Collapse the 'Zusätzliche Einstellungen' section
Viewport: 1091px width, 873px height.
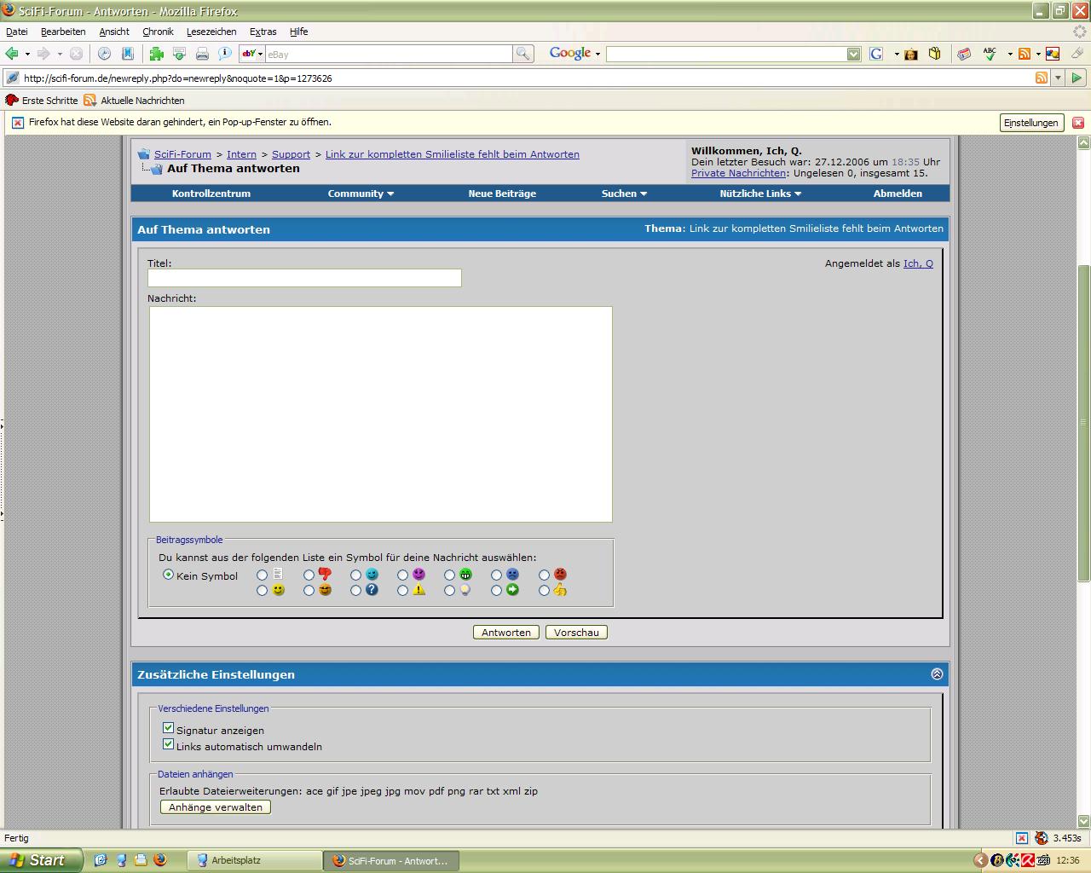(937, 674)
